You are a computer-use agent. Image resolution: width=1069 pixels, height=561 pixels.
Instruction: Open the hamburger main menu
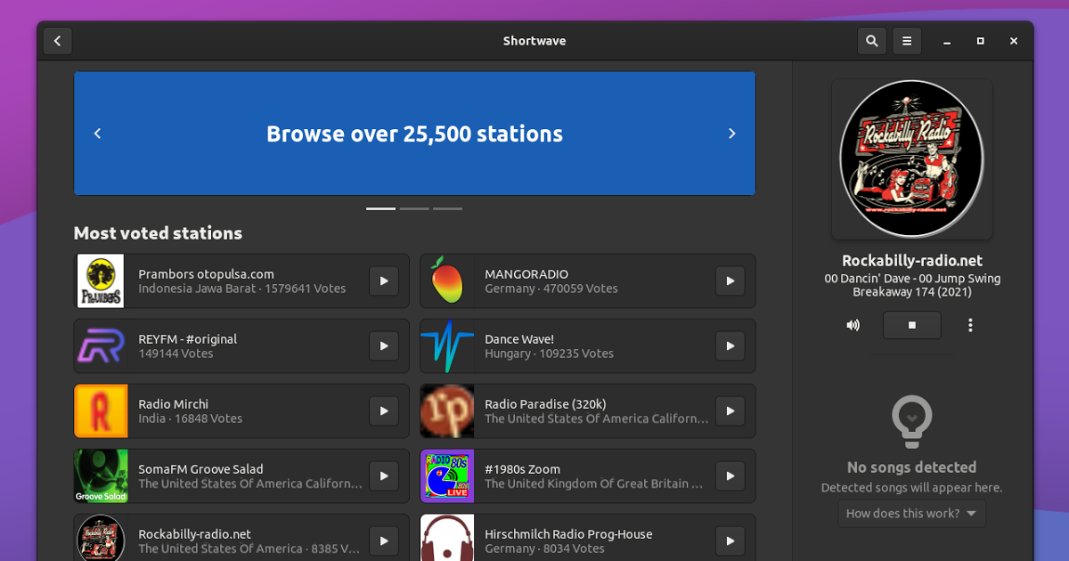tap(907, 41)
